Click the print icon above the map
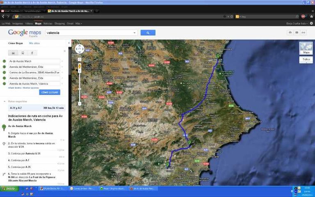The width and height of the screenshot is (315, 197). point(290,32)
